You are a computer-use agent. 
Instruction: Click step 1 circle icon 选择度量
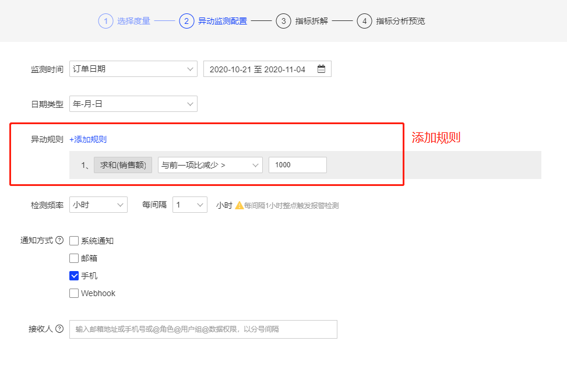pyautogui.click(x=105, y=21)
